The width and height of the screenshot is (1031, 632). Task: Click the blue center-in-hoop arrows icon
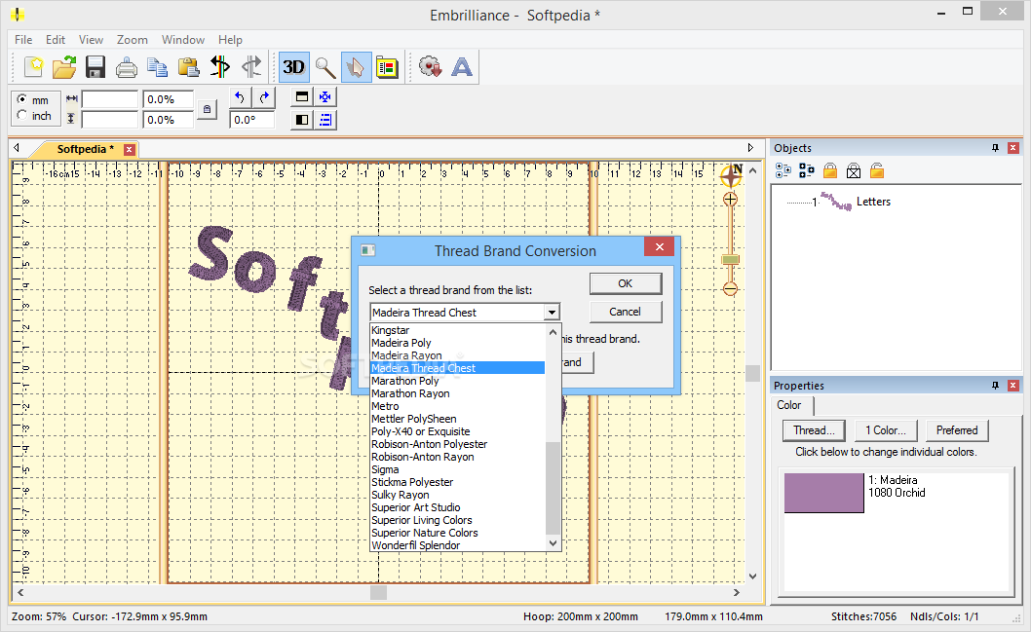[325, 97]
